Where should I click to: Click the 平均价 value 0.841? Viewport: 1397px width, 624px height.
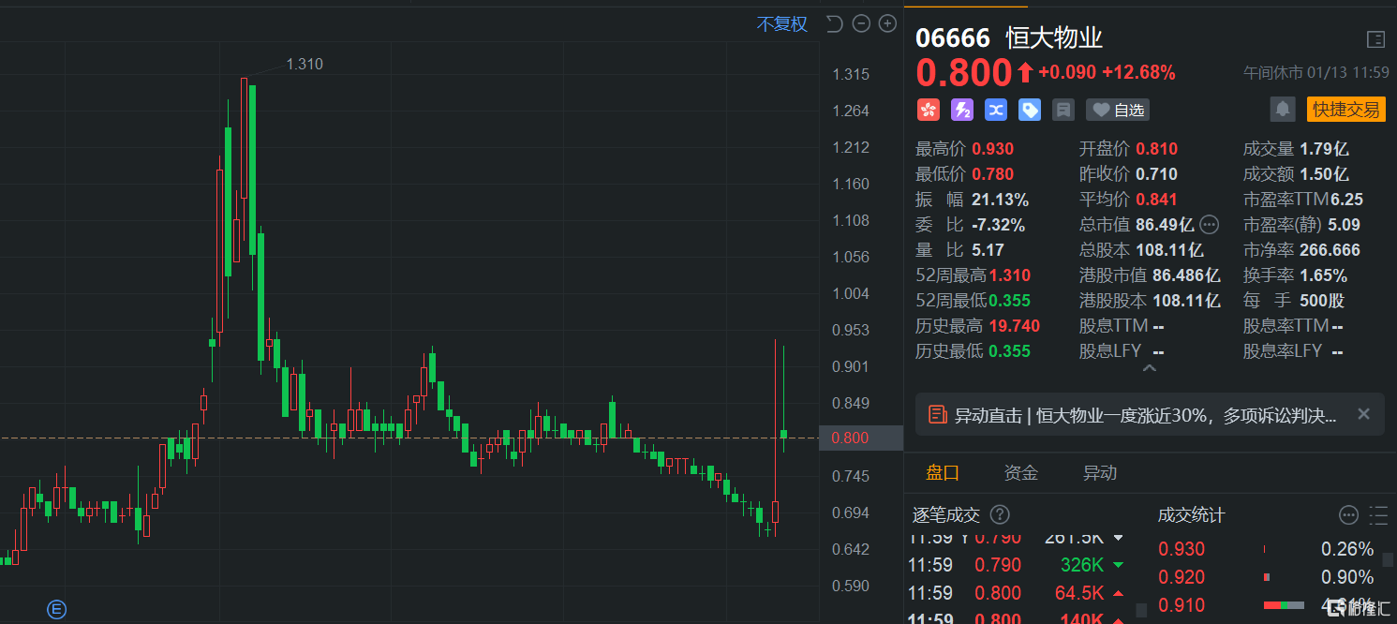pyautogui.click(x=1156, y=200)
